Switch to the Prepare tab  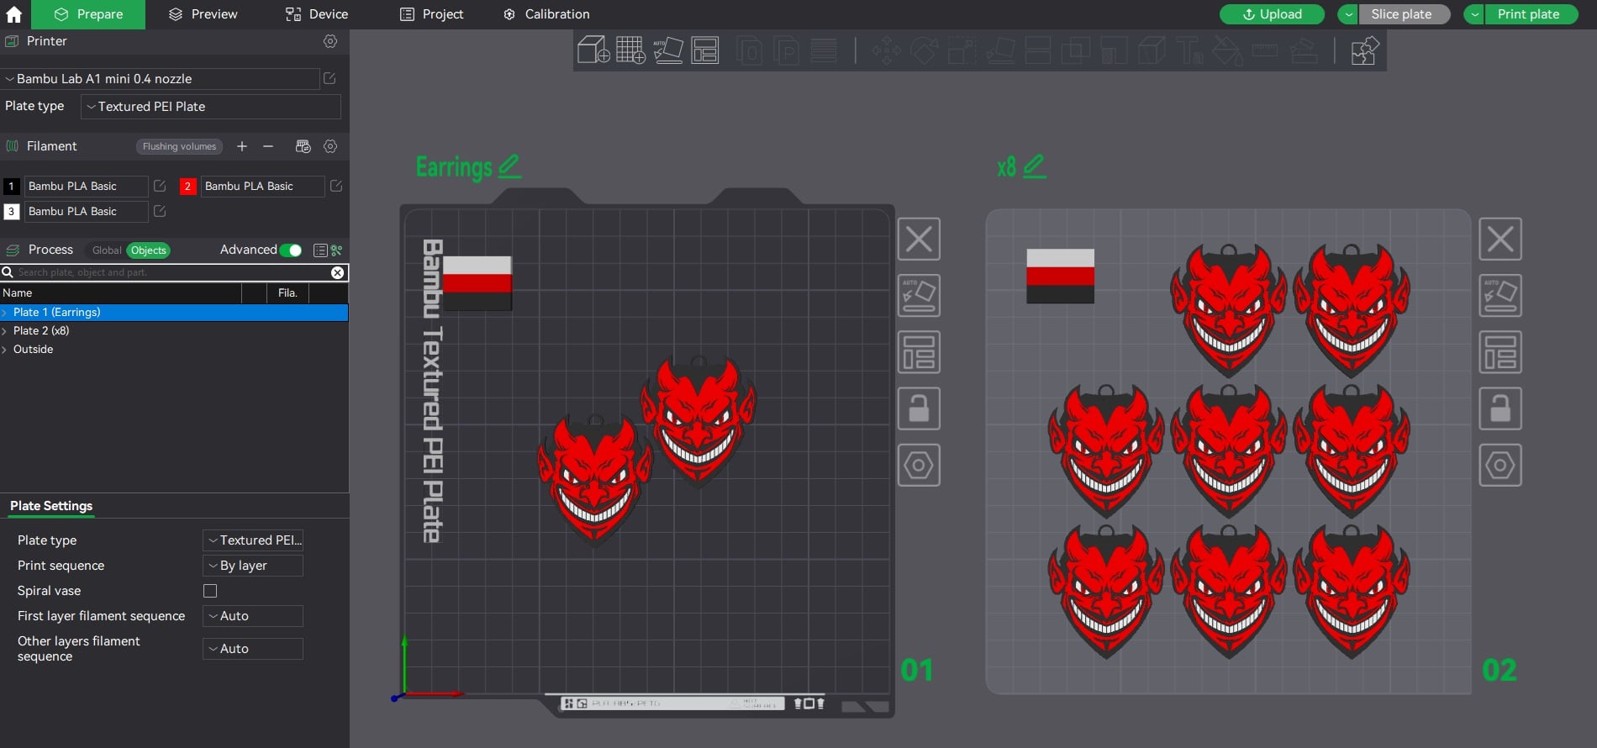coord(88,14)
